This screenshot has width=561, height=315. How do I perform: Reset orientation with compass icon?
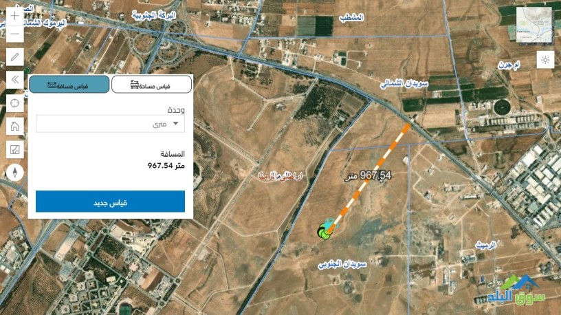(x=14, y=173)
